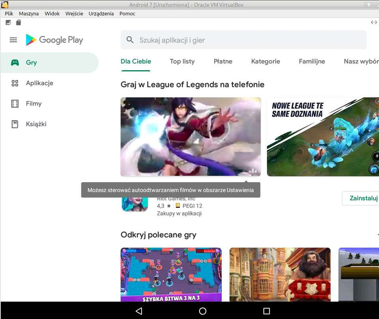Screen dimensions: 379x319
Task: Select the Filmy film-strip icon
Action: point(15,104)
